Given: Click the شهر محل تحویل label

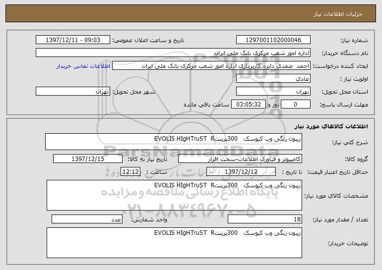Looking at the screenshot, I should point(133,92).
